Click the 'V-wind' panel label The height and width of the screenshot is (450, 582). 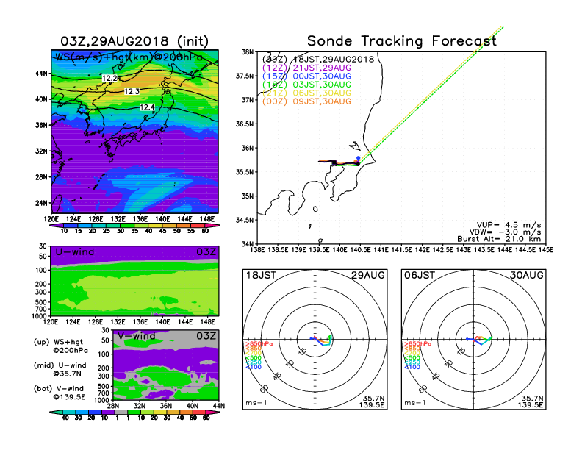tap(136, 336)
